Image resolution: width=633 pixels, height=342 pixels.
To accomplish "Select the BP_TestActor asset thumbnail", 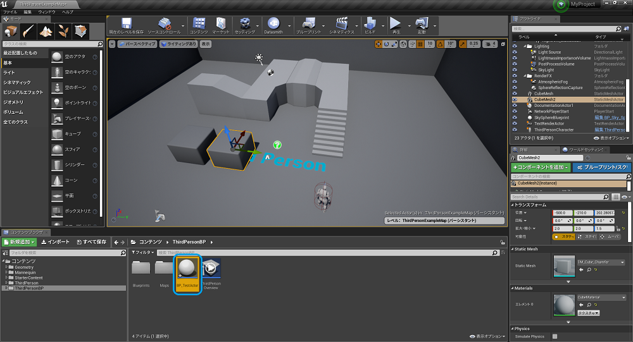I will click(x=187, y=274).
